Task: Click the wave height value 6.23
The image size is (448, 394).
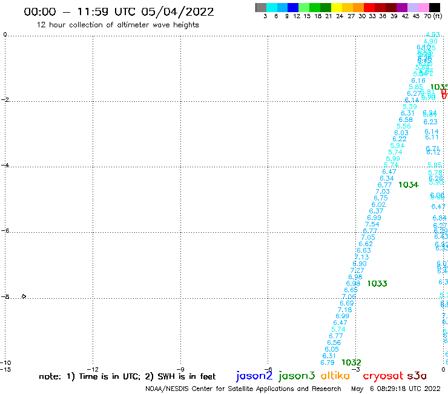Action: [430, 122]
